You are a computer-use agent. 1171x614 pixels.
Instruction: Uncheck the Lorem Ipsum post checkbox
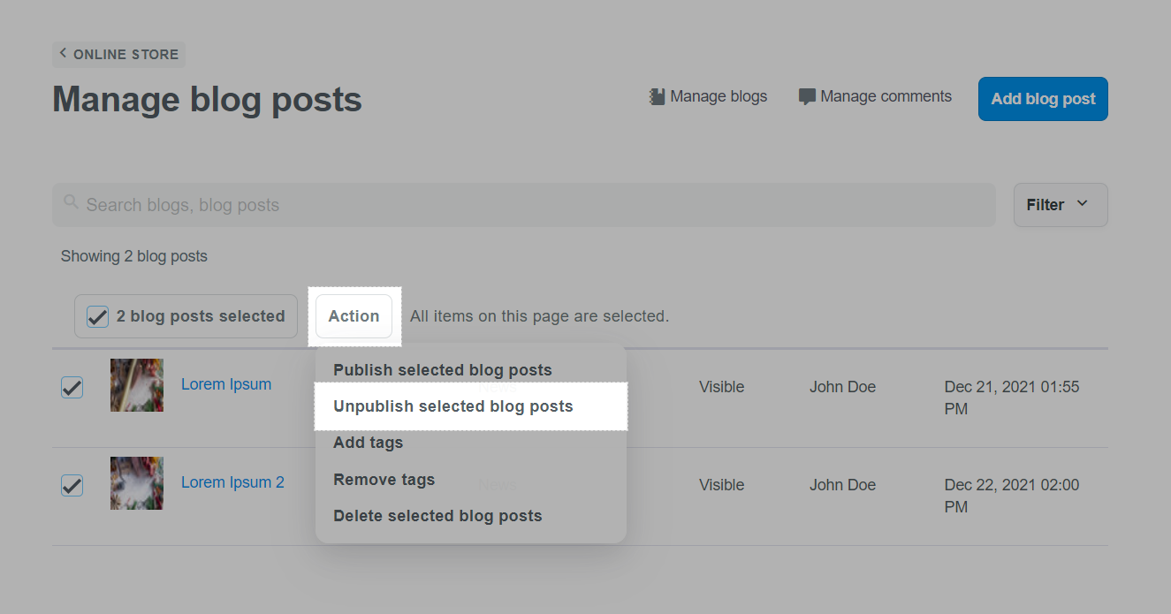pyautogui.click(x=72, y=387)
